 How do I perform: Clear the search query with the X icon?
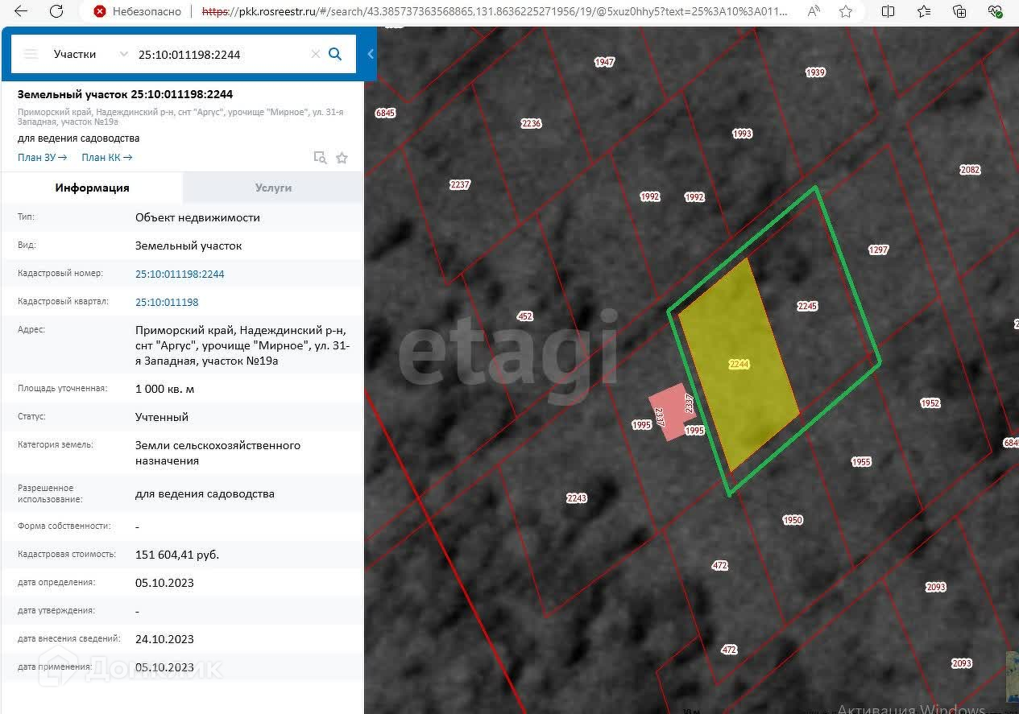click(316, 54)
